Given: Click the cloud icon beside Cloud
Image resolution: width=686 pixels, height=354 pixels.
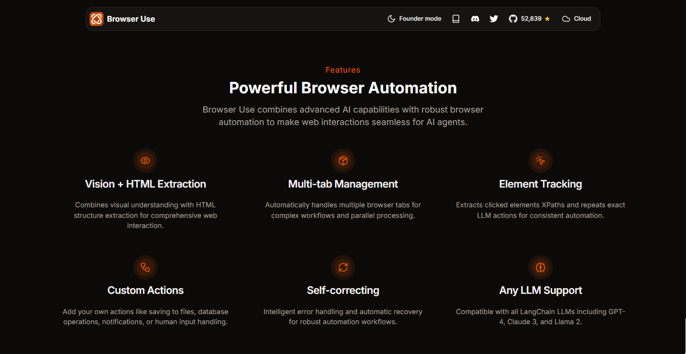Looking at the screenshot, I should [566, 19].
